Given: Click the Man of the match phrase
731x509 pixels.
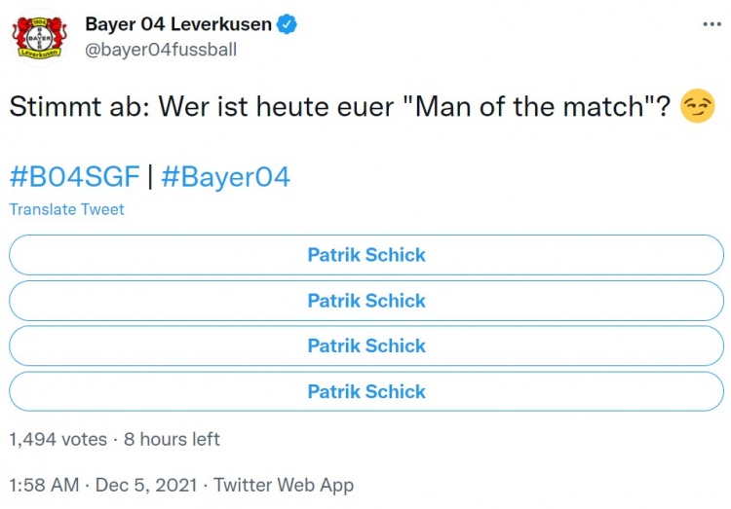Looking at the screenshot, I should click(530, 106).
